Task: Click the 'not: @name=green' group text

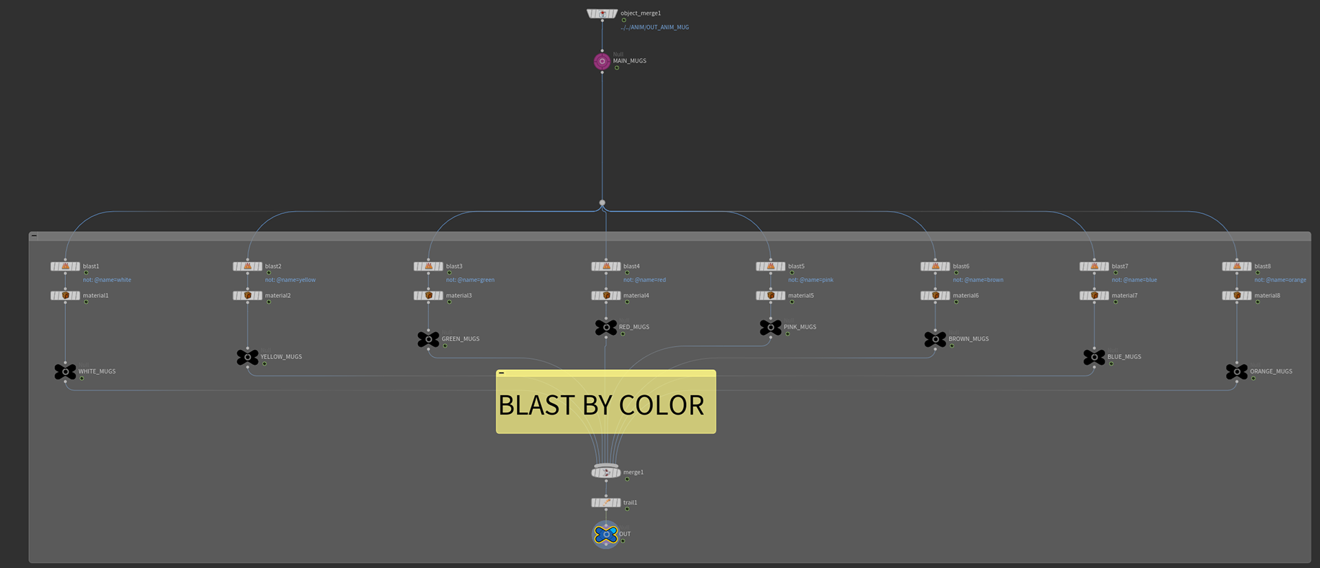Action: (470, 280)
